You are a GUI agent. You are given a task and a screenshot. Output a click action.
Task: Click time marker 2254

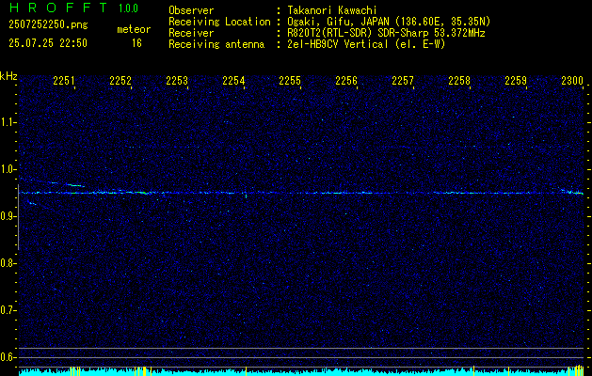pos(233,80)
